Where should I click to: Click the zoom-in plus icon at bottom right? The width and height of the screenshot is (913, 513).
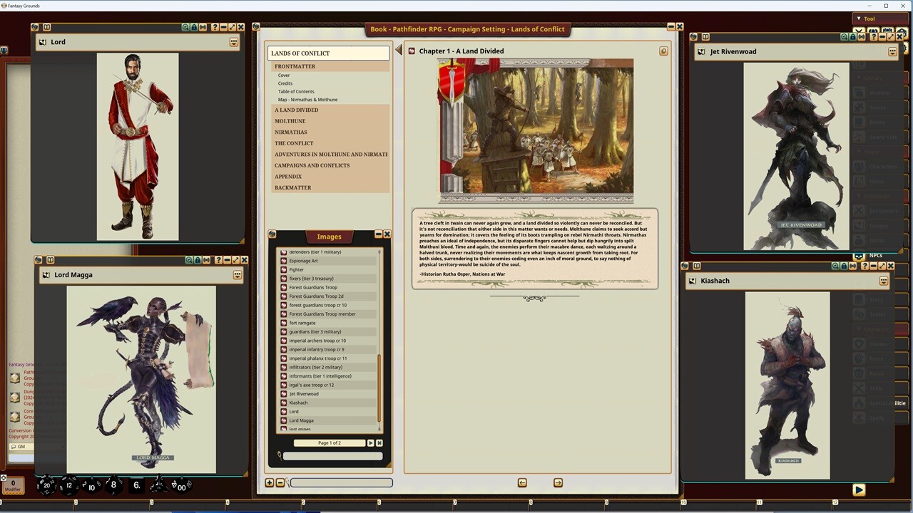[270, 482]
